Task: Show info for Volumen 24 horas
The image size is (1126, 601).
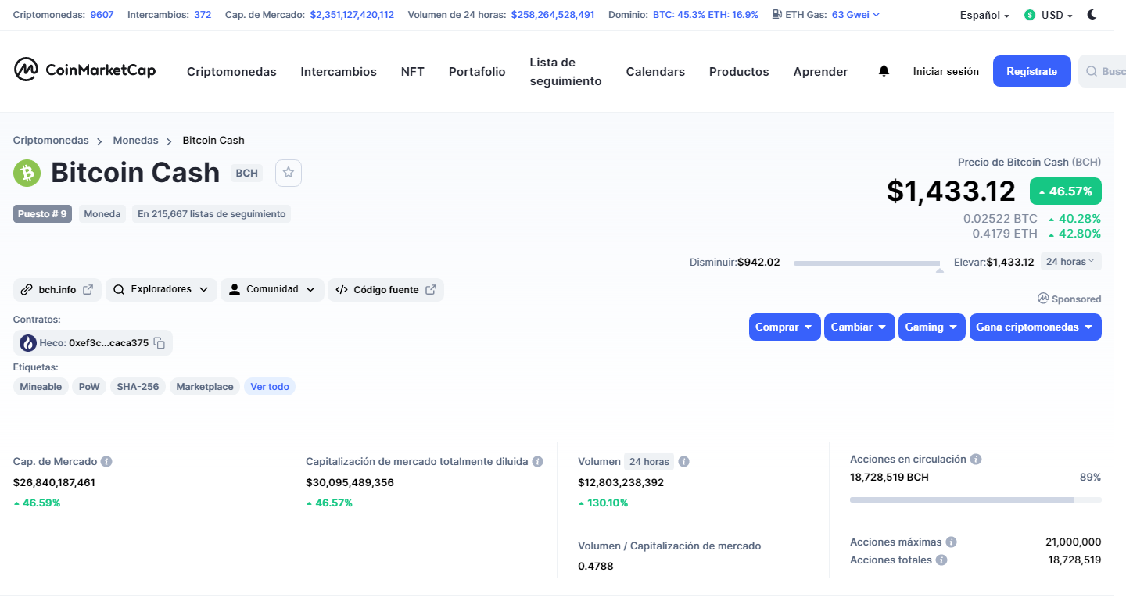Action: (683, 461)
